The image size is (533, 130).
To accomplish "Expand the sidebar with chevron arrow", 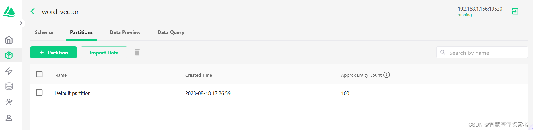I will 21,23.
